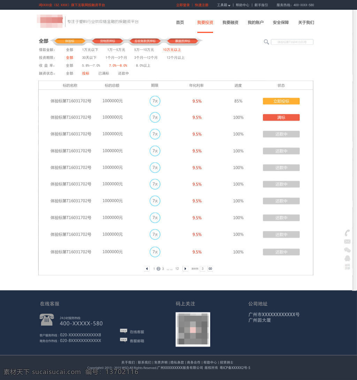Filter loan amount by 10万元以上

click(172, 50)
